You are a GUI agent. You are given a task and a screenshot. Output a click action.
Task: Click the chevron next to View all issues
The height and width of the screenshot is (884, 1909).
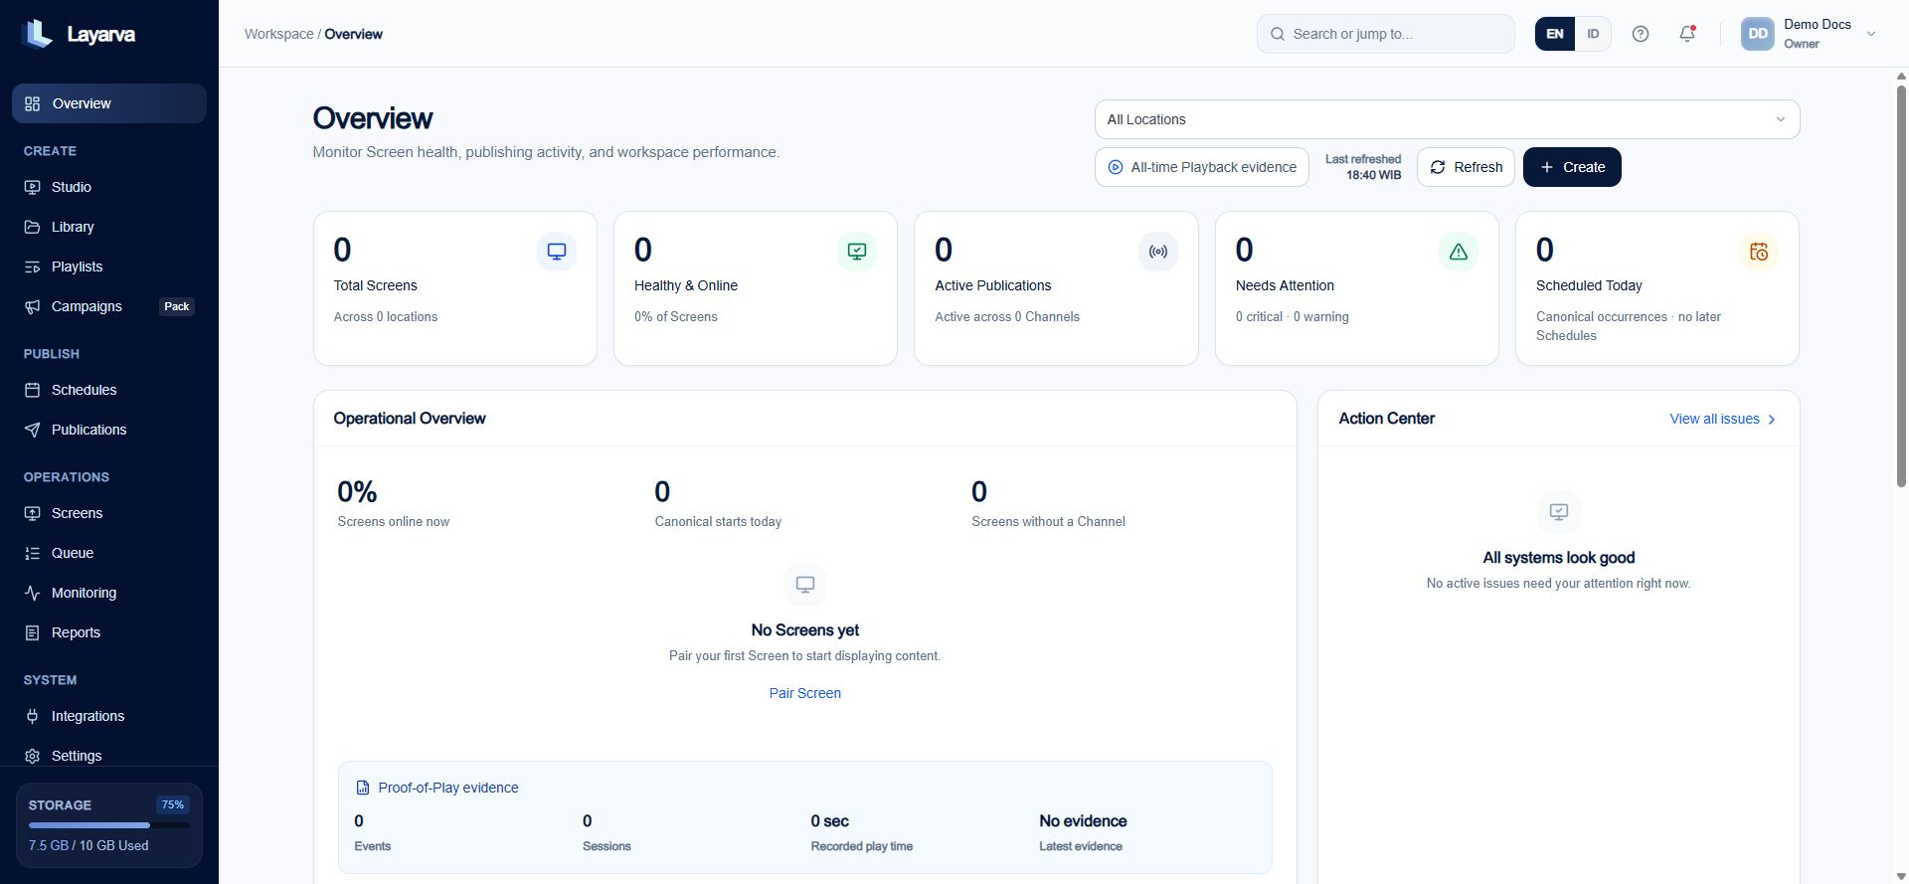(1772, 420)
